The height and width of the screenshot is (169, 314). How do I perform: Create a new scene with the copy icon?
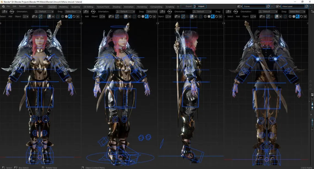point(268,6)
